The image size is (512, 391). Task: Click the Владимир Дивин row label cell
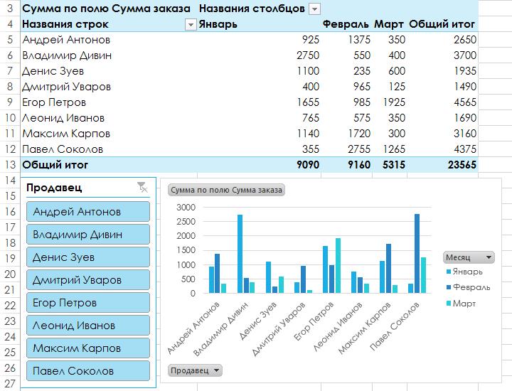109,55
